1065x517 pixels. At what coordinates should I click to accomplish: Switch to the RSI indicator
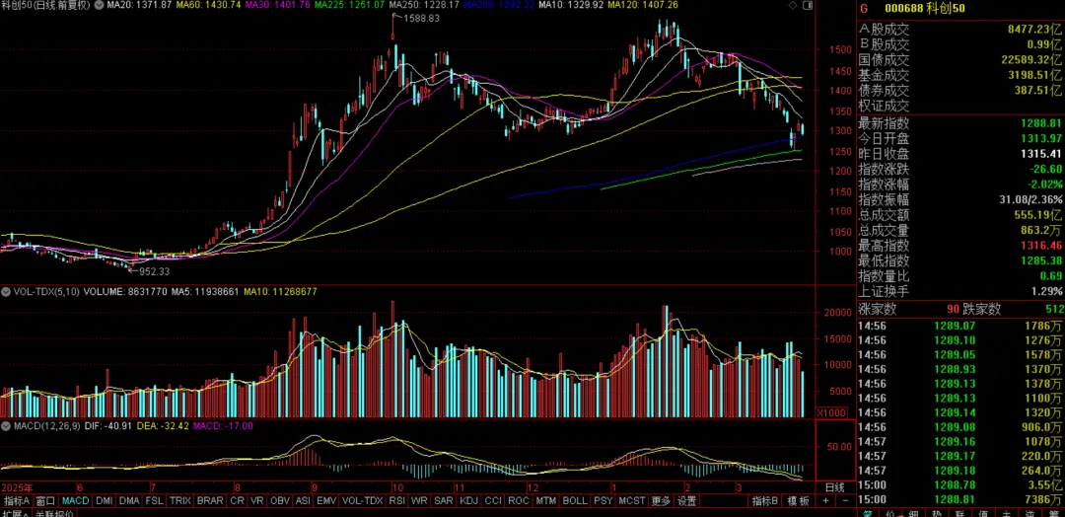pyautogui.click(x=396, y=500)
